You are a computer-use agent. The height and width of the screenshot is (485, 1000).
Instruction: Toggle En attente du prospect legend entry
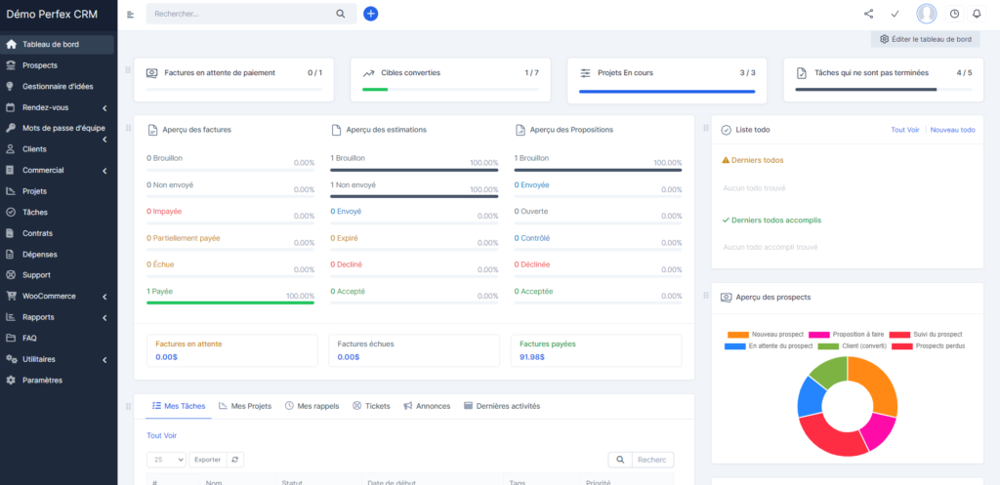(x=769, y=346)
